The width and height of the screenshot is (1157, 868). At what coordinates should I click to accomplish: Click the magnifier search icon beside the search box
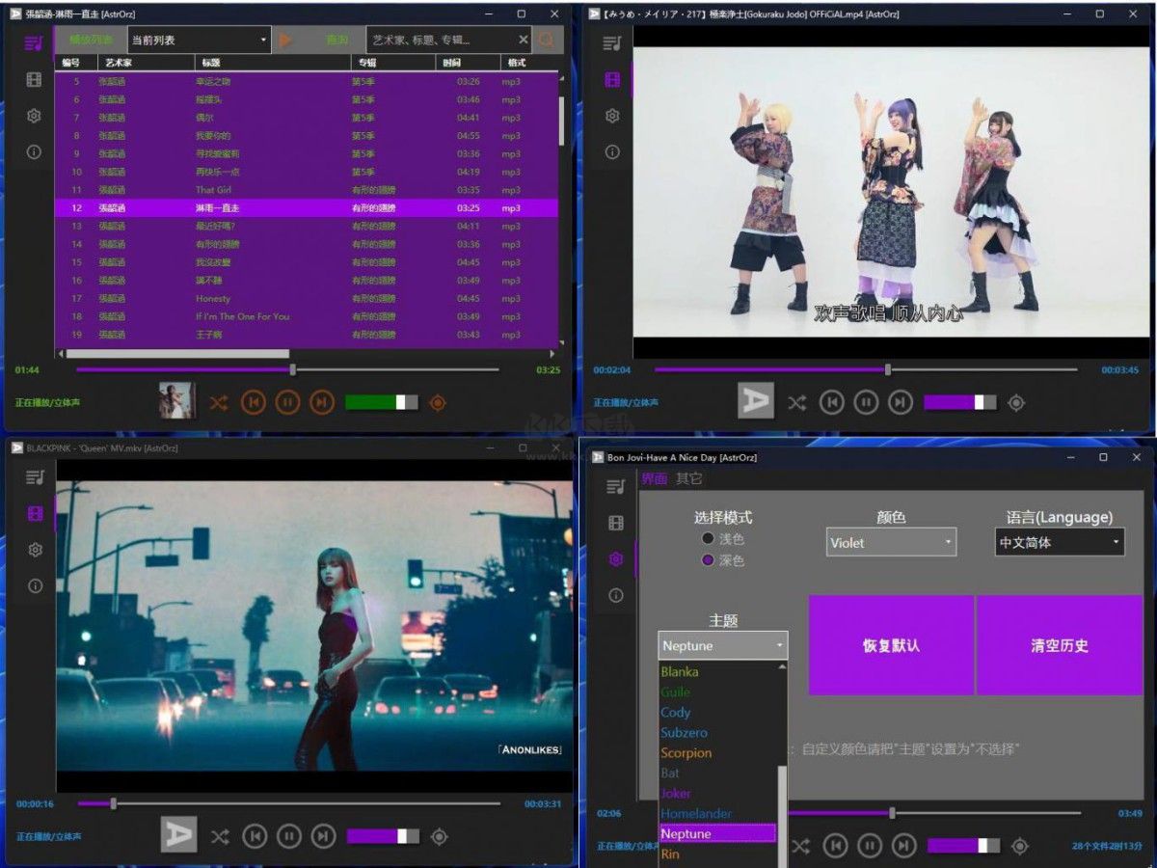pos(549,40)
